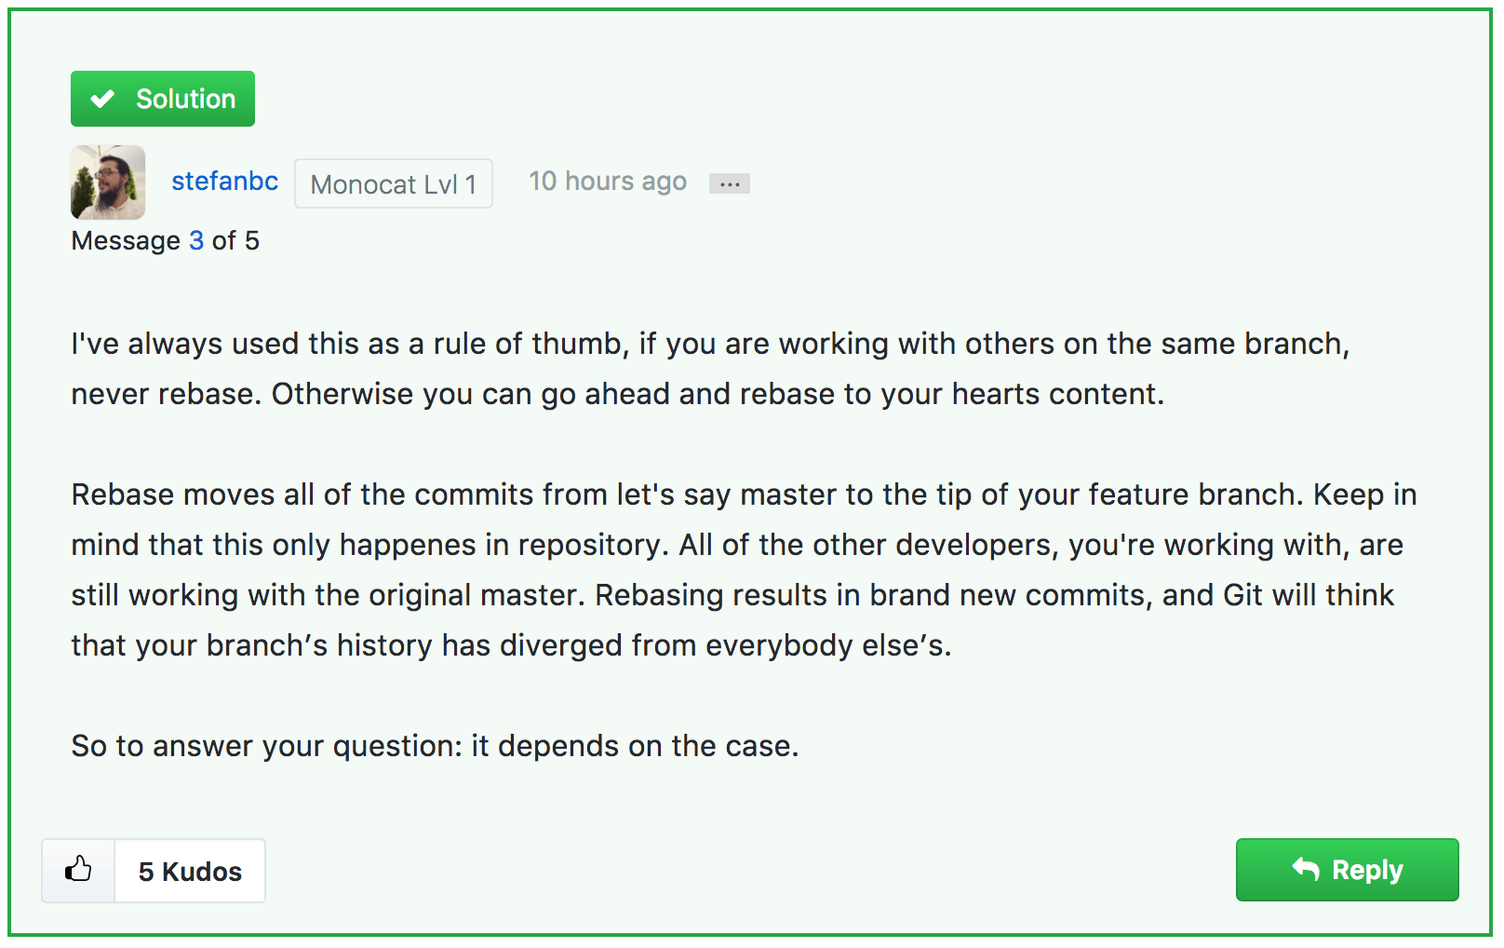Click the 'of 5' message count text
The width and height of the screenshot is (1504, 948).
point(235,240)
